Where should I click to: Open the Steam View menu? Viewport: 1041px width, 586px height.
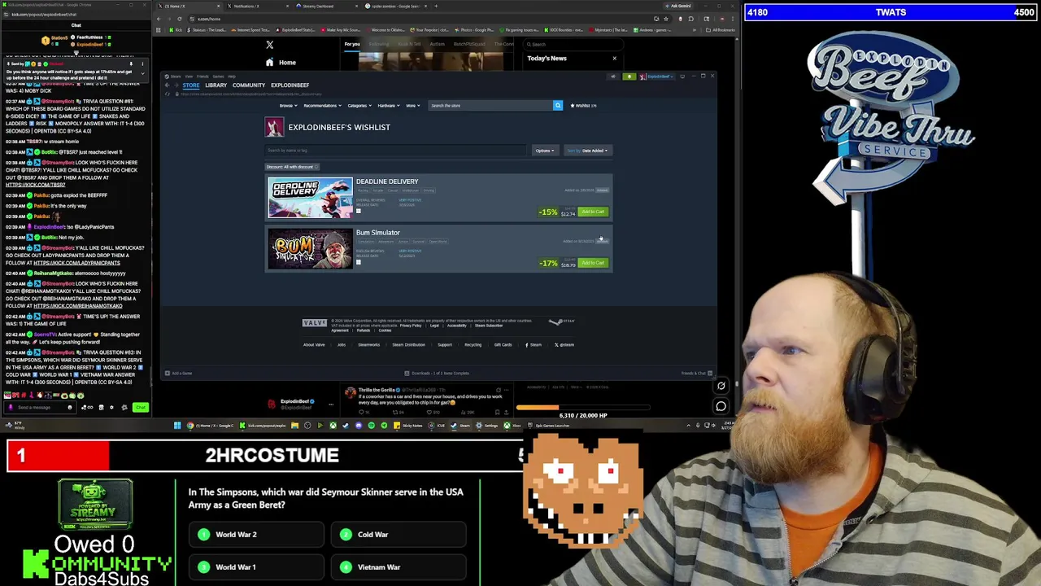tap(189, 77)
